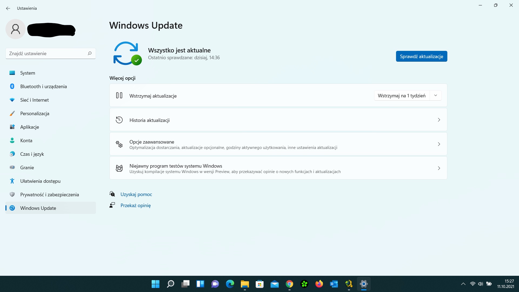
Task: Go to Prywatność i zabezpieczenia
Action: click(51, 194)
